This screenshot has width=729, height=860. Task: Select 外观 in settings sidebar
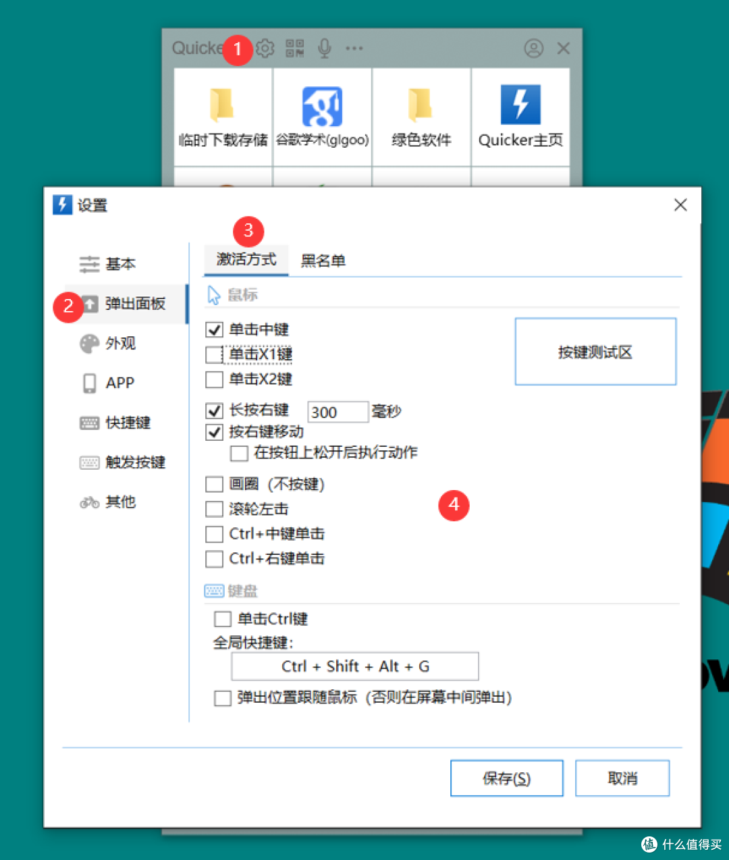108,344
